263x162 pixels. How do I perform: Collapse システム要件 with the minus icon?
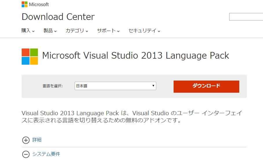[x=26, y=154]
